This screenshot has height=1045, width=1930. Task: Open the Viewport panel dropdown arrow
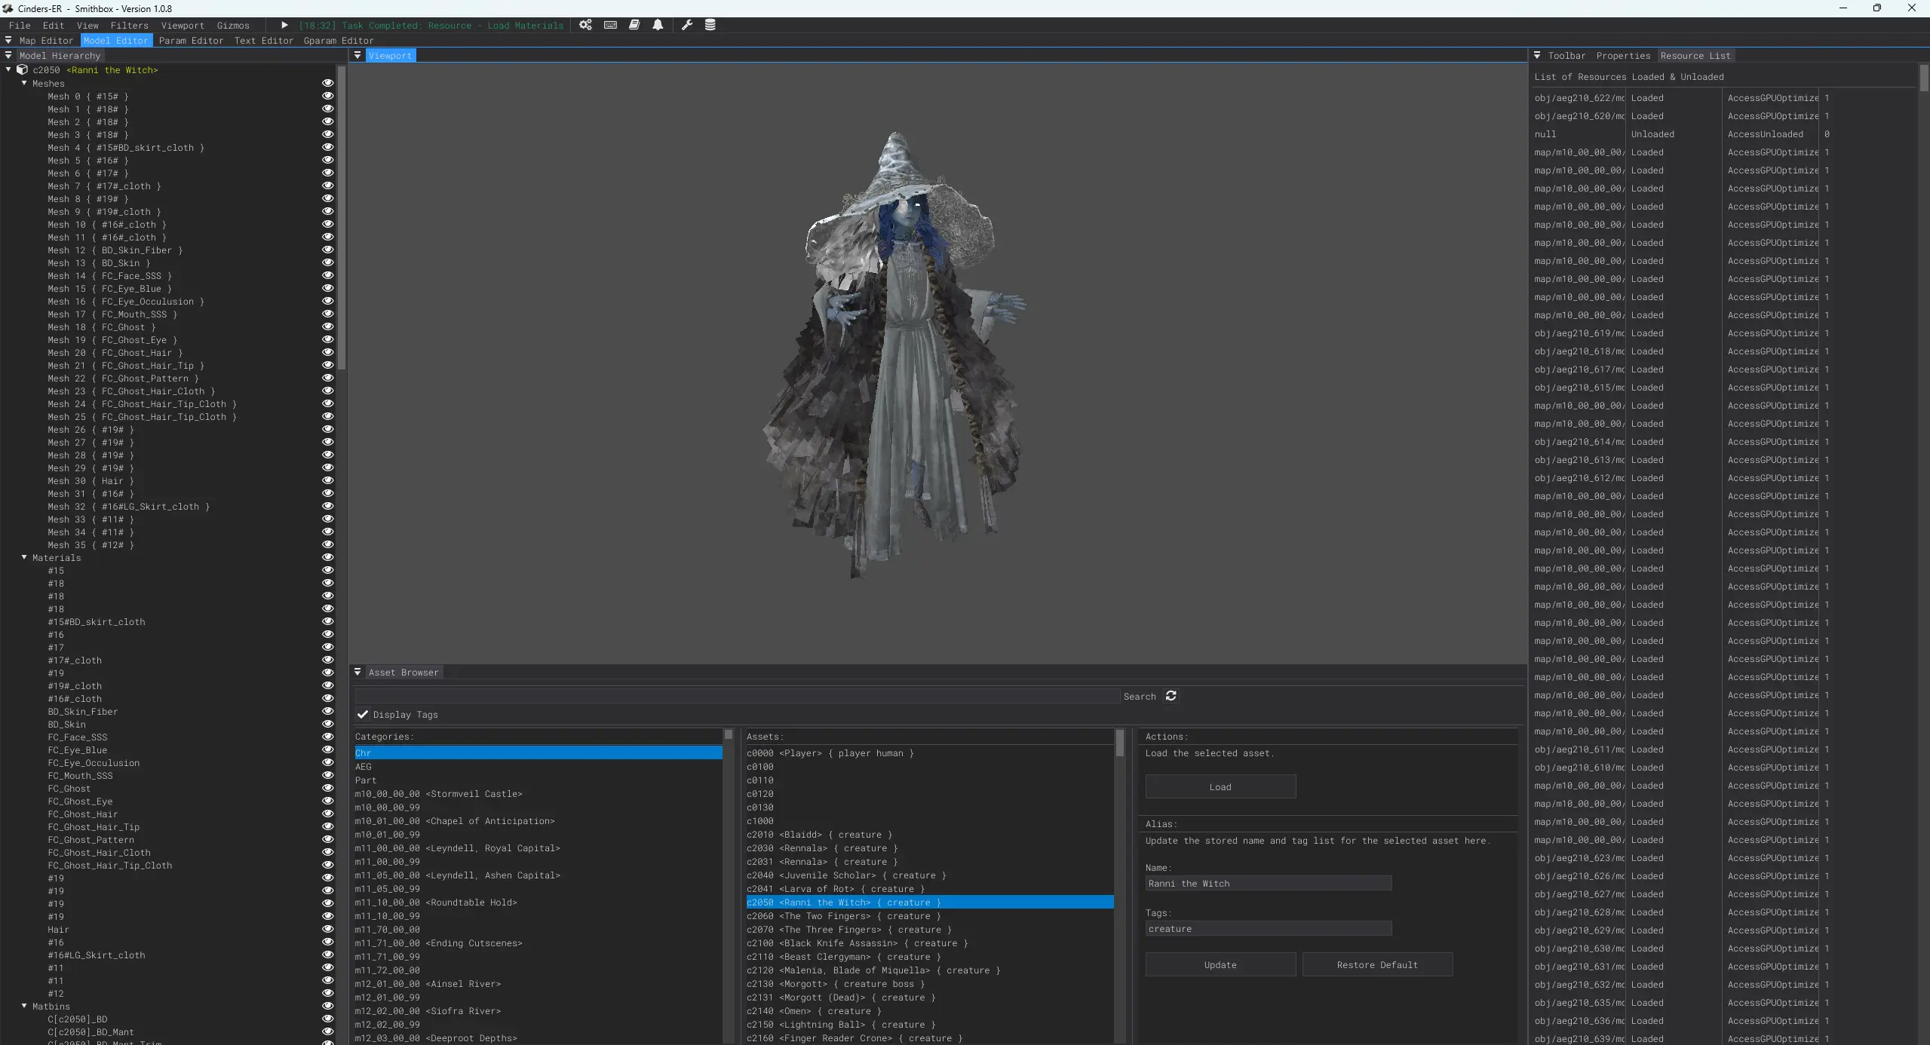pyautogui.click(x=357, y=55)
